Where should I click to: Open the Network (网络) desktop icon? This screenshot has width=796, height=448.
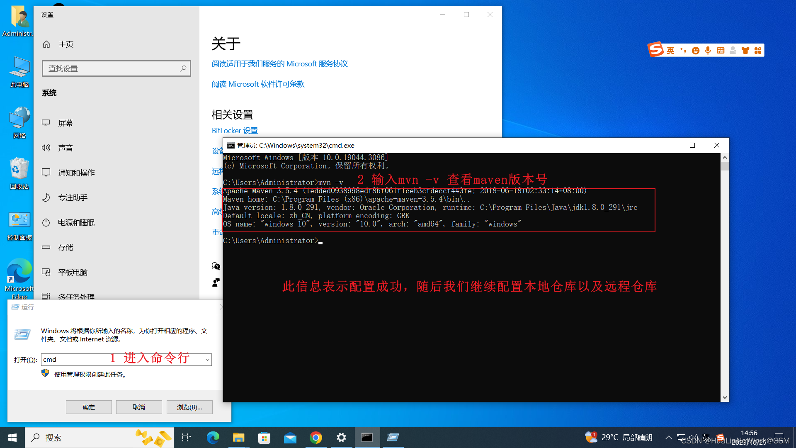pos(19,123)
